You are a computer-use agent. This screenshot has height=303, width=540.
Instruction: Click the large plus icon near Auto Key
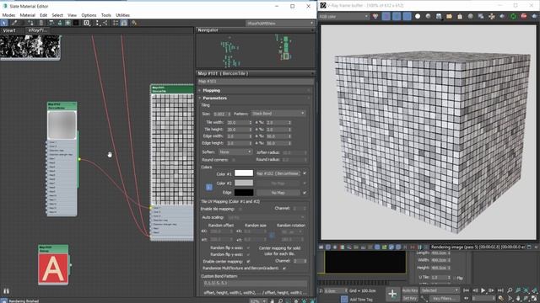coord(391,294)
